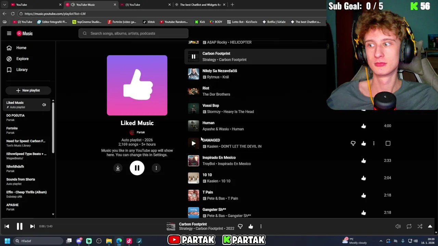This screenshot has height=246, width=438.
Task: Open the Windows Start menu
Action: pos(7,241)
